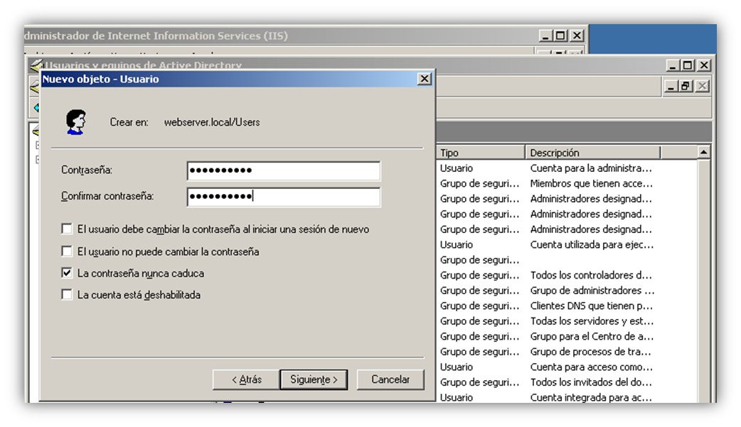
Task: Minimize the Active Directory users window
Action: coord(673,65)
